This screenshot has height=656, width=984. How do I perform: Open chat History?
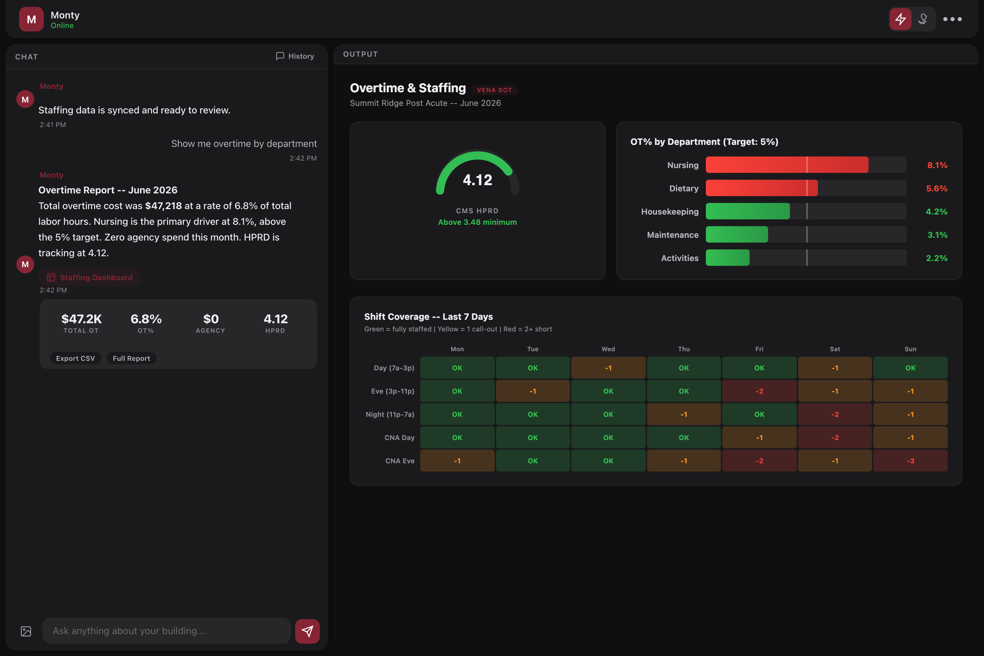click(295, 56)
